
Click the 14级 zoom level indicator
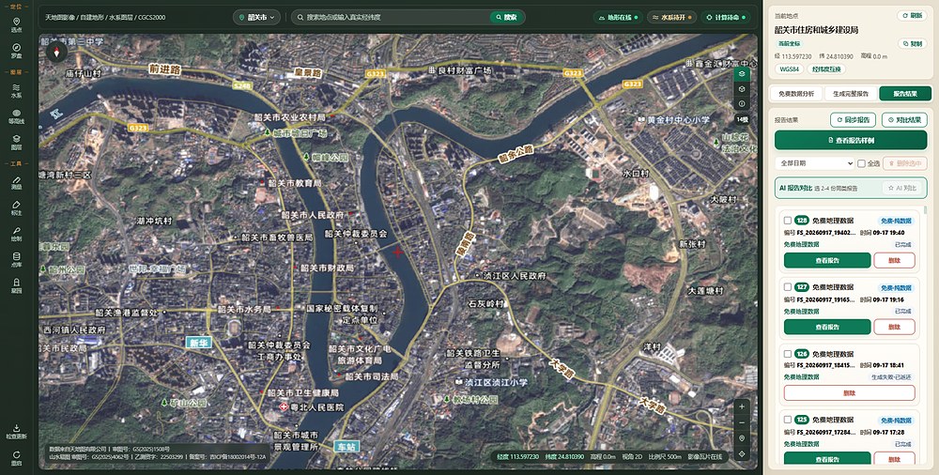coord(742,120)
